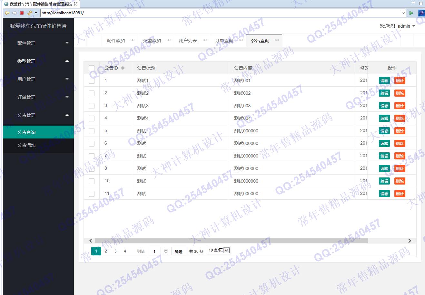Image resolution: width=425 pixels, height=295 pixels.
Task: Click the page number jump input field
Action: pos(154,252)
